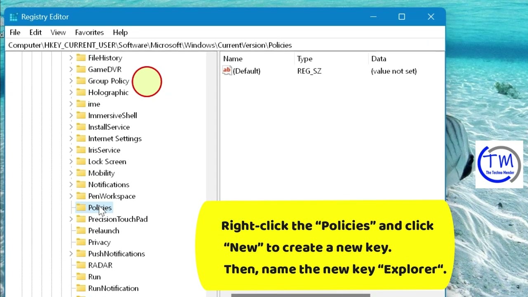528x297 pixels.
Task: Select the FileHistory folder icon
Action: (81, 58)
